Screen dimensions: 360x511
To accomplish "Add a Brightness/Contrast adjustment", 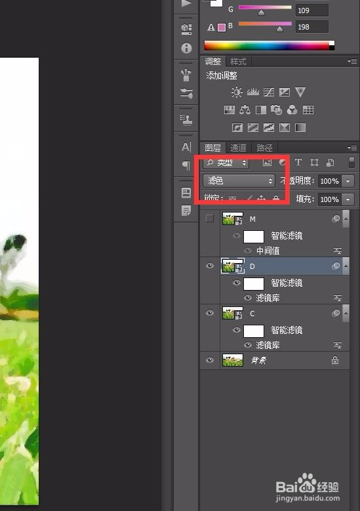I will (x=237, y=92).
